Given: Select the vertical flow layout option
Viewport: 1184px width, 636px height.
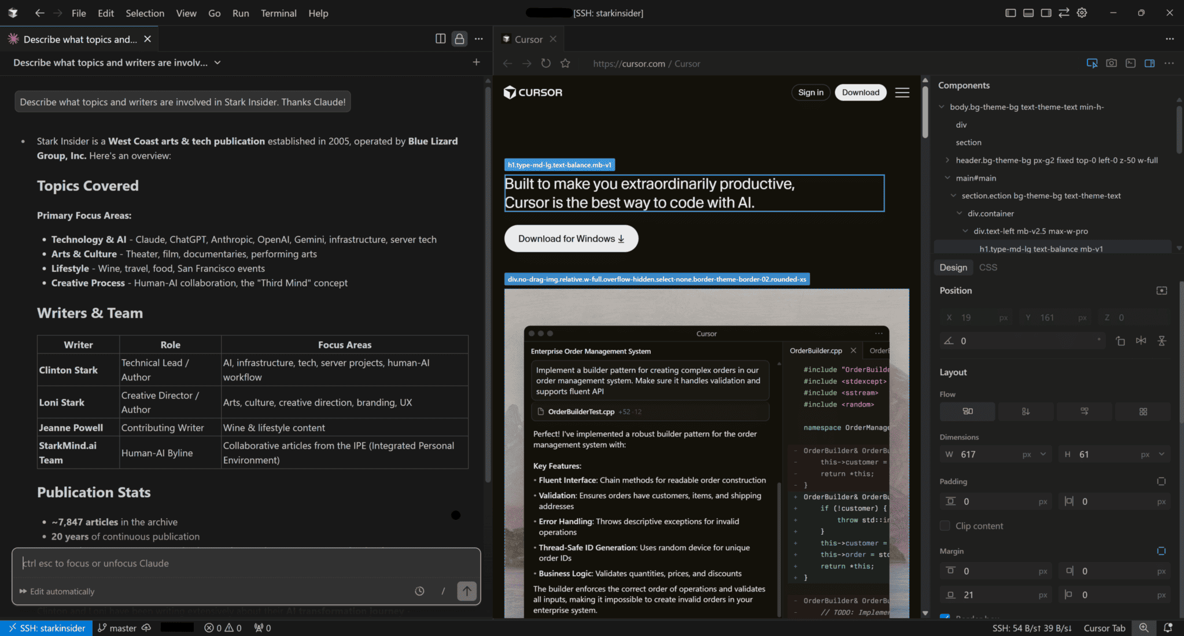Looking at the screenshot, I should click(1026, 412).
